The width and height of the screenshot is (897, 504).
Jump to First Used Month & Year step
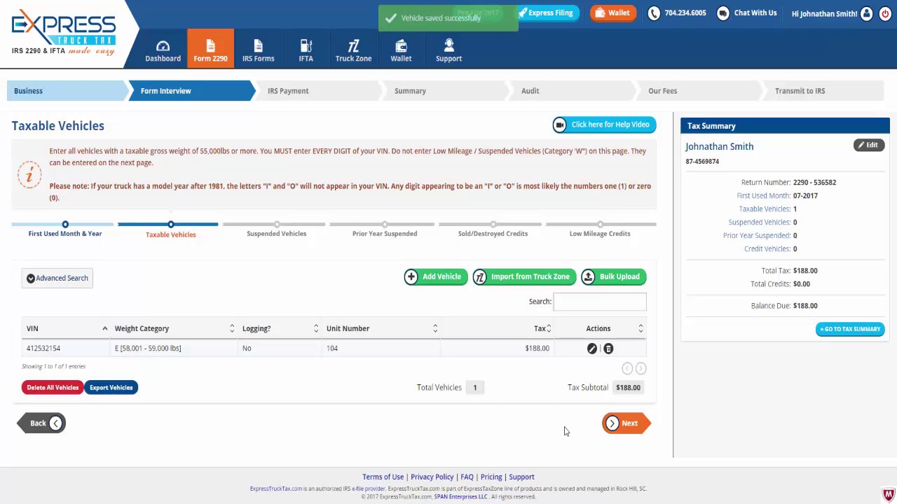coord(65,229)
